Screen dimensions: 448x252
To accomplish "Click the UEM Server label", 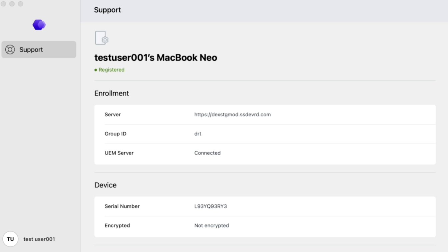I will click(x=119, y=153).
